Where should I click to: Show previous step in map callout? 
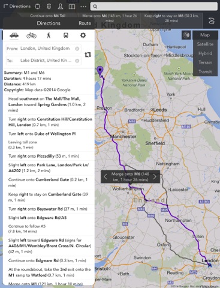point(106,176)
